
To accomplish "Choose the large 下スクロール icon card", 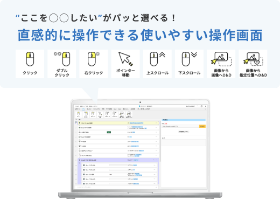I will (189, 64).
